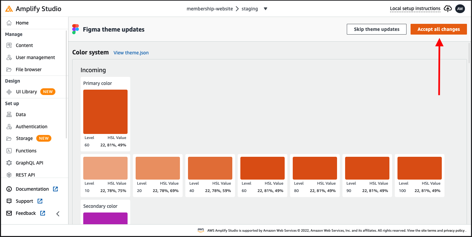Screen dimensions: 472x237
Task: Click the Figma theme updates heading
Action: [x=113, y=29]
